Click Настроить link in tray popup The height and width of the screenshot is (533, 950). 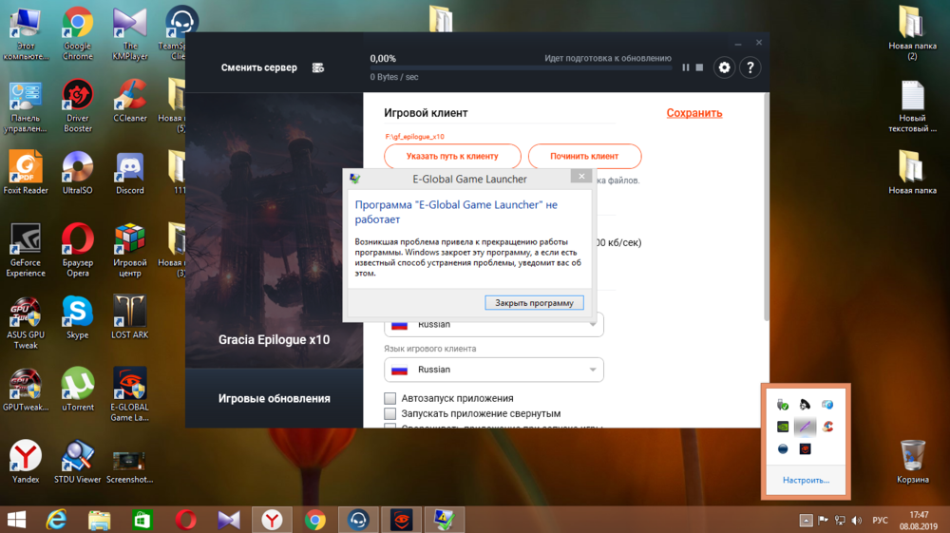806,481
